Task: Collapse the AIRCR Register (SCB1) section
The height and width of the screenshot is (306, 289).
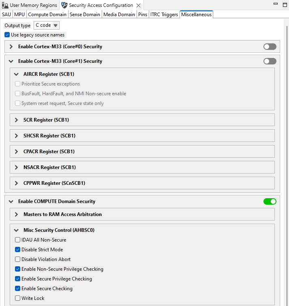Action: [x=16, y=74]
